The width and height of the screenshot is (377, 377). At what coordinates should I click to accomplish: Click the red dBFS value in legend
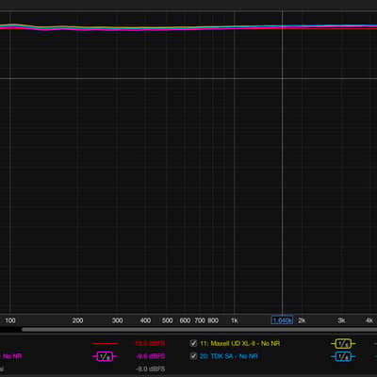pos(150,343)
